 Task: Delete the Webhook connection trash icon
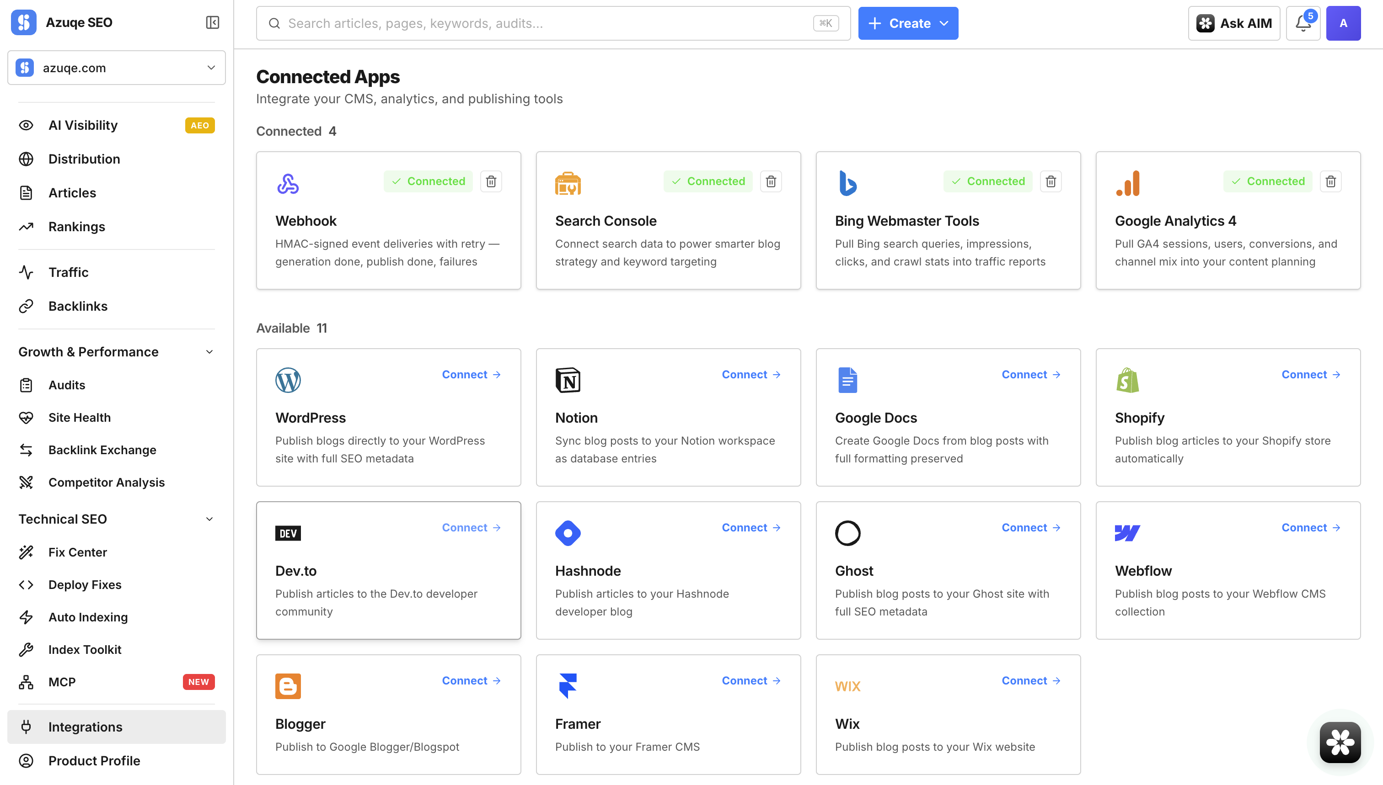491,182
